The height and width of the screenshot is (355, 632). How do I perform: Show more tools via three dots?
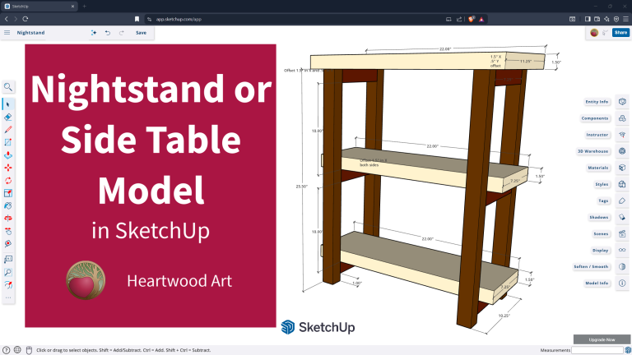(x=8, y=297)
